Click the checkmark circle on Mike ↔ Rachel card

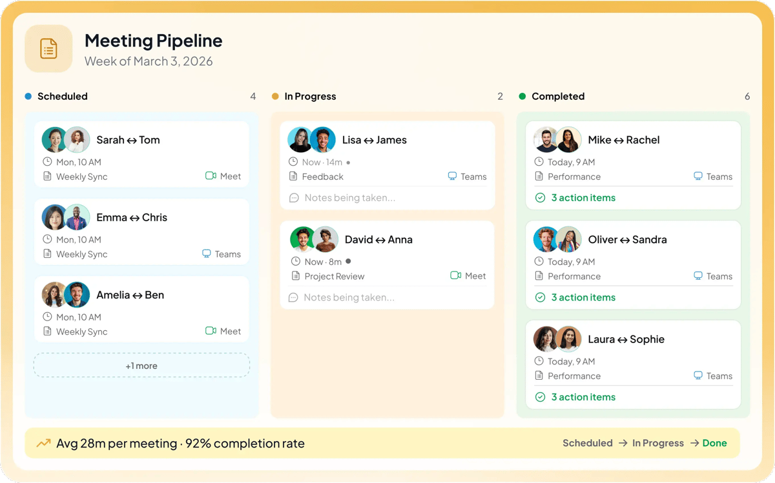pos(540,198)
